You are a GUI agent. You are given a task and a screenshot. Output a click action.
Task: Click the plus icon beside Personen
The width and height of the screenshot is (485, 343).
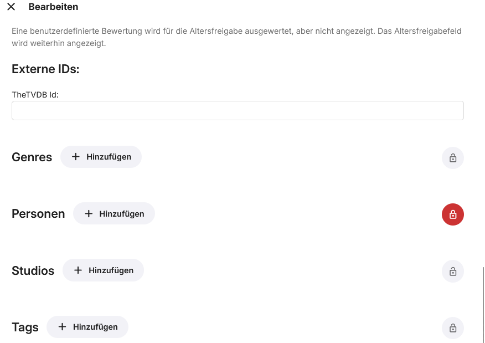pos(89,213)
